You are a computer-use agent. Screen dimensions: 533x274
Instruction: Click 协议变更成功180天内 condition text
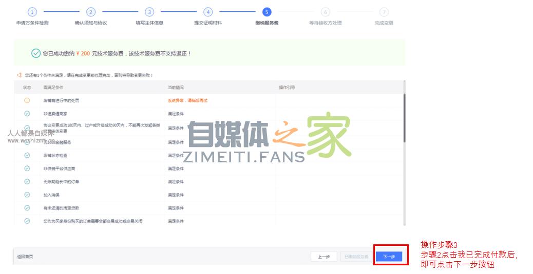102,128
